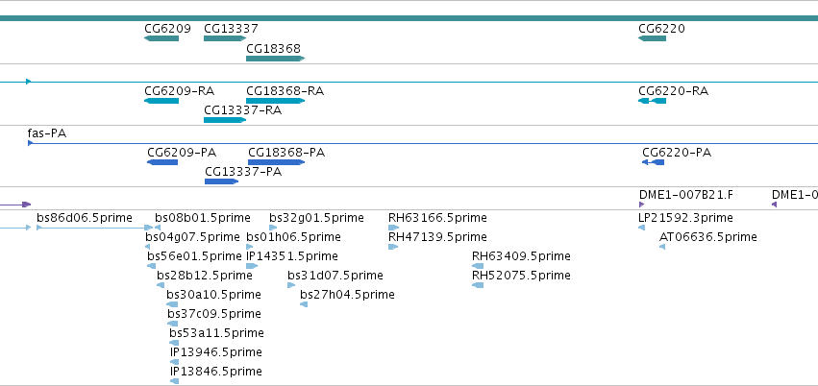The width and height of the screenshot is (818, 386).
Task: Click the AT06636.5prime label text
Action: point(707,237)
